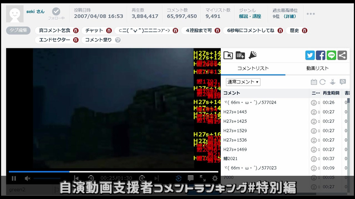This screenshot has width=355, height=199.
Task: Open past comment log calendar icon
Action: [x=314, y=82]
